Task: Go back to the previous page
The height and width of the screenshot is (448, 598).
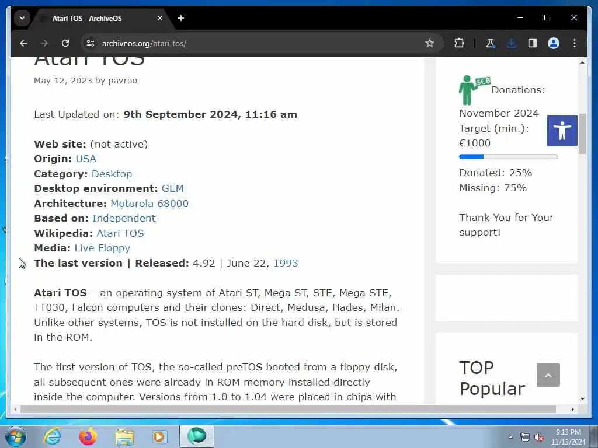Action: point(23,43)
